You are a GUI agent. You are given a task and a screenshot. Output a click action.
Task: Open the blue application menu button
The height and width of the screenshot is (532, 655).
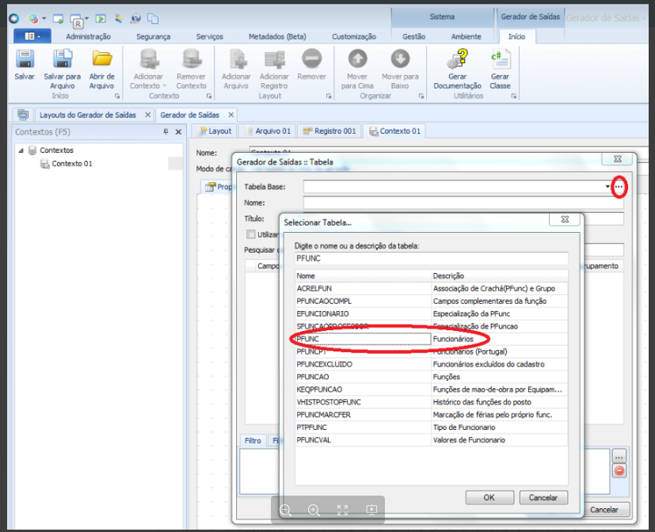click(32, 36)
